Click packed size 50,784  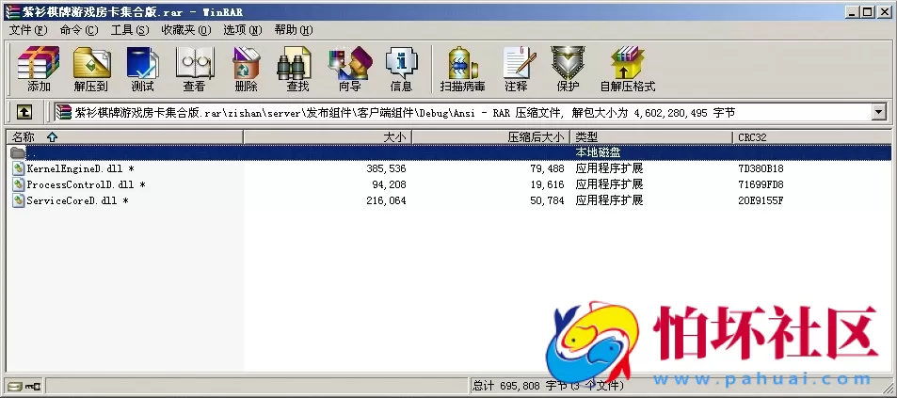(547, 200)
